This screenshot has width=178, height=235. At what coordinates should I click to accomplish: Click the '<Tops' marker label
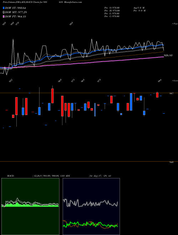(x=175, y=24)
